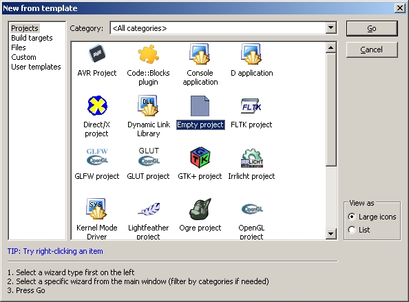Select the Kernel Mode Driver icon
409x302 pixels.
click(96, 208)
